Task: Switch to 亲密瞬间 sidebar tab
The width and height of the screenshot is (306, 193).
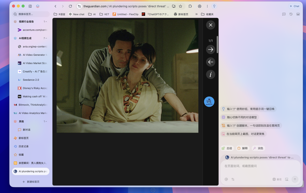Action: (x=31, y=163)
